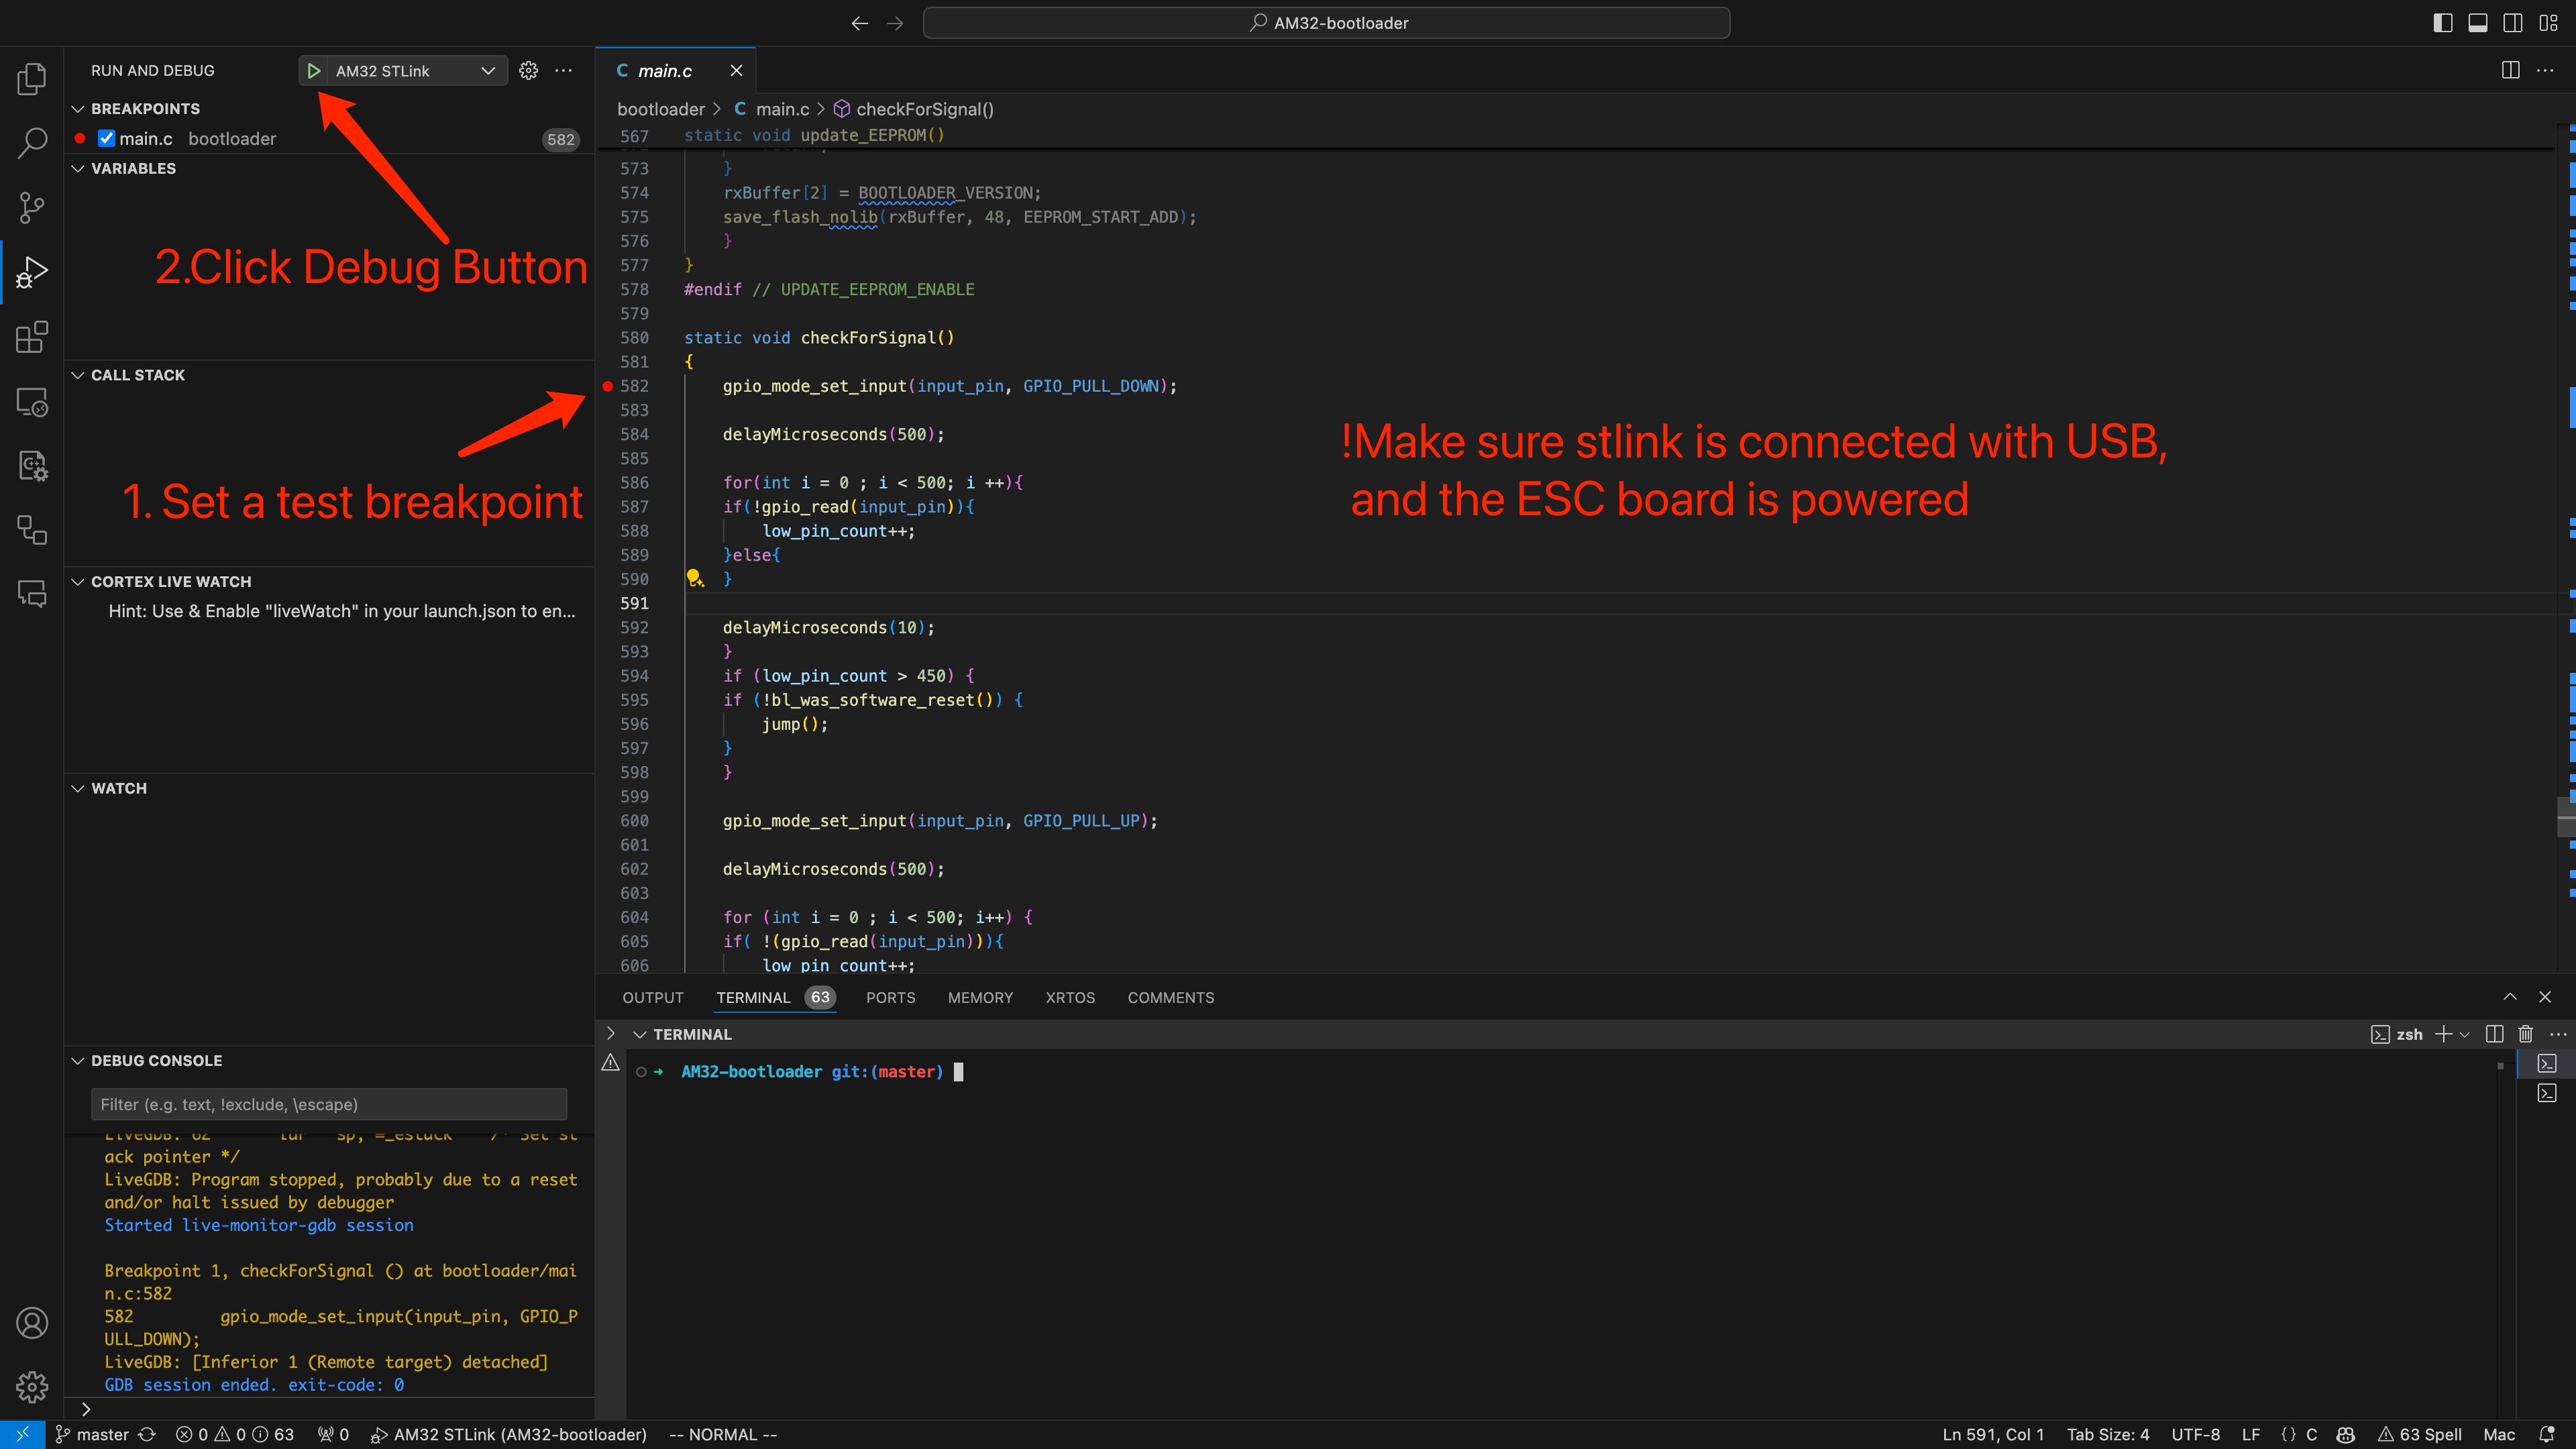The height and width of the screenshot is (1449, 2576).
Task: Maximize the panel with the up chevron
Action: coord(2510,997)
